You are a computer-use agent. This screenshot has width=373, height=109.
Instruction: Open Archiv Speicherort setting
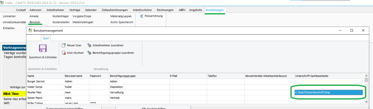[122, 22]
